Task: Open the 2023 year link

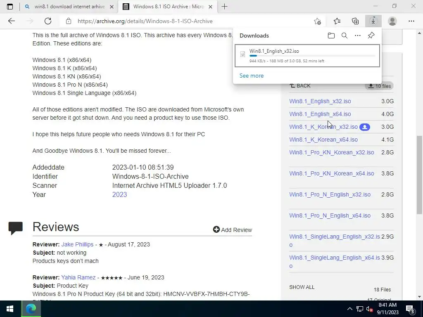Action: pyautogui.click(x=119, y=195)
